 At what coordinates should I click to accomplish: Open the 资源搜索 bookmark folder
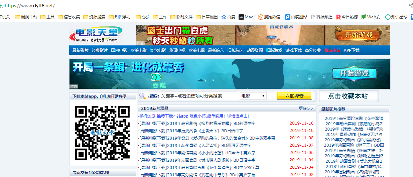[x=94, y=17]
